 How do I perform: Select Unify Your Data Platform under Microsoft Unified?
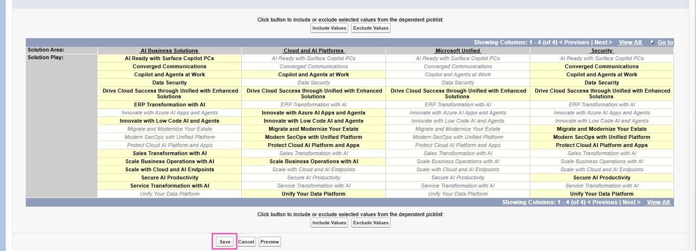click(x=458, y=194)
